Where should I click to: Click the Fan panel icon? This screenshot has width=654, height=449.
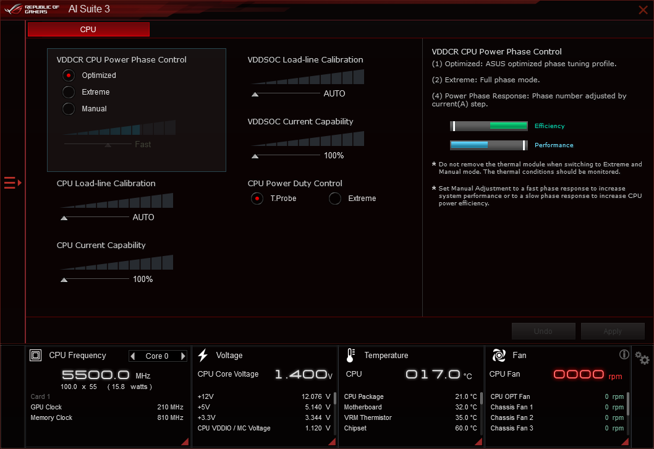498,355
